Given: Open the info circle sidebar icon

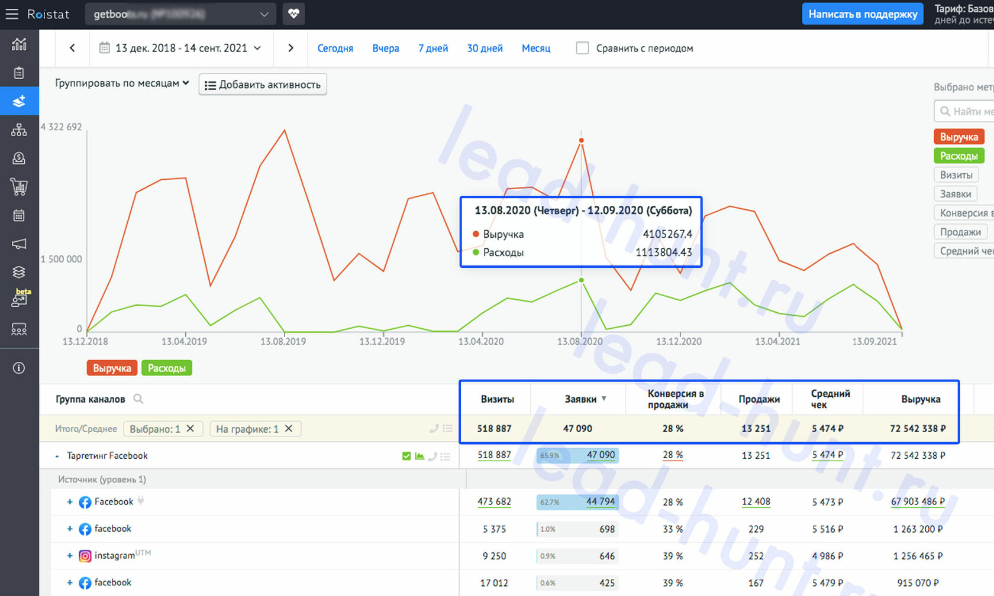Looking at the screenshot, I should pos(19,368).
